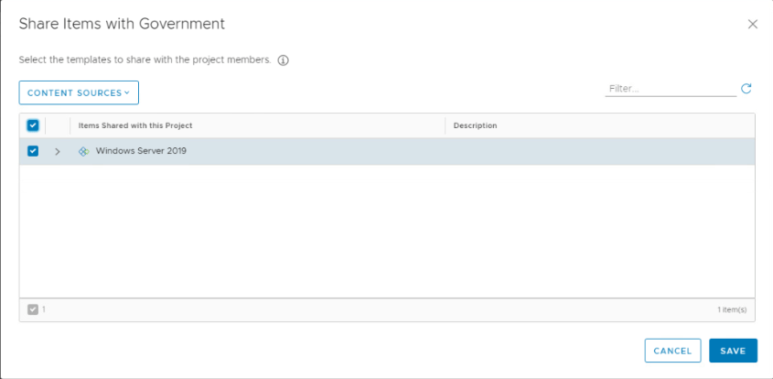
Task: Click the "1 item(s)" count in footer
Action: click(x=731, y=309)
